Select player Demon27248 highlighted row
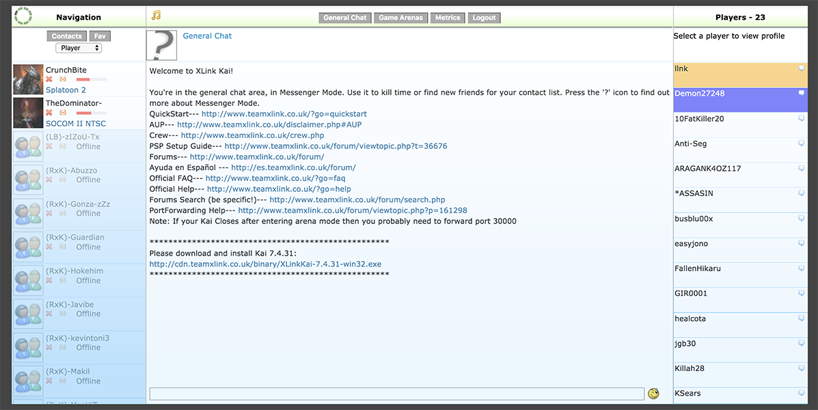Viewport: 818px width, 410px height. coord(740,100)
